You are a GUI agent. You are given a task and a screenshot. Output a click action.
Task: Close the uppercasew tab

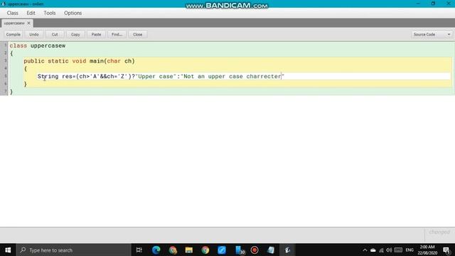28,23
